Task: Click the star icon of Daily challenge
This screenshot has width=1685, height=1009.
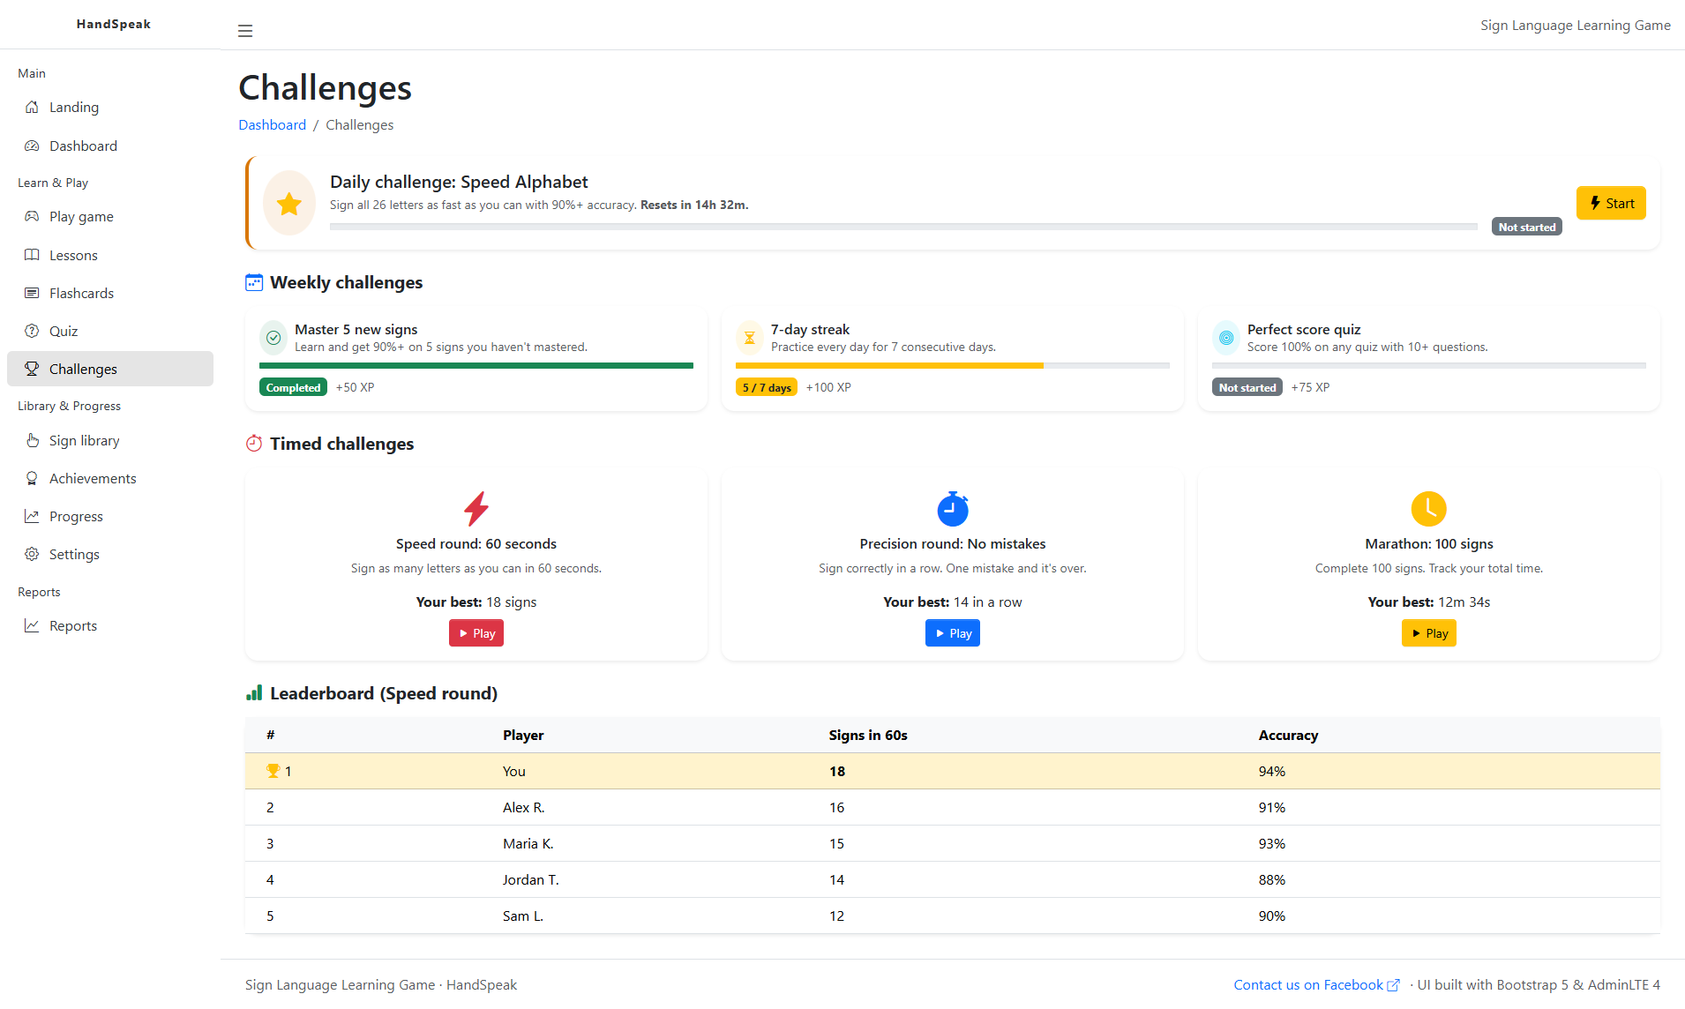Action: pyautogui.click(x=289, y=204)
